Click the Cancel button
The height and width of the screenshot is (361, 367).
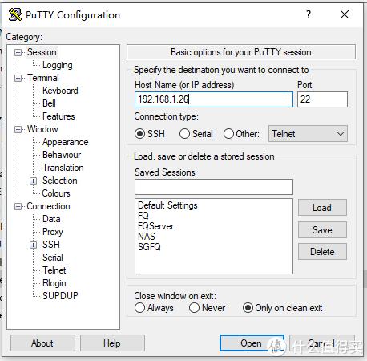point(322,343)
